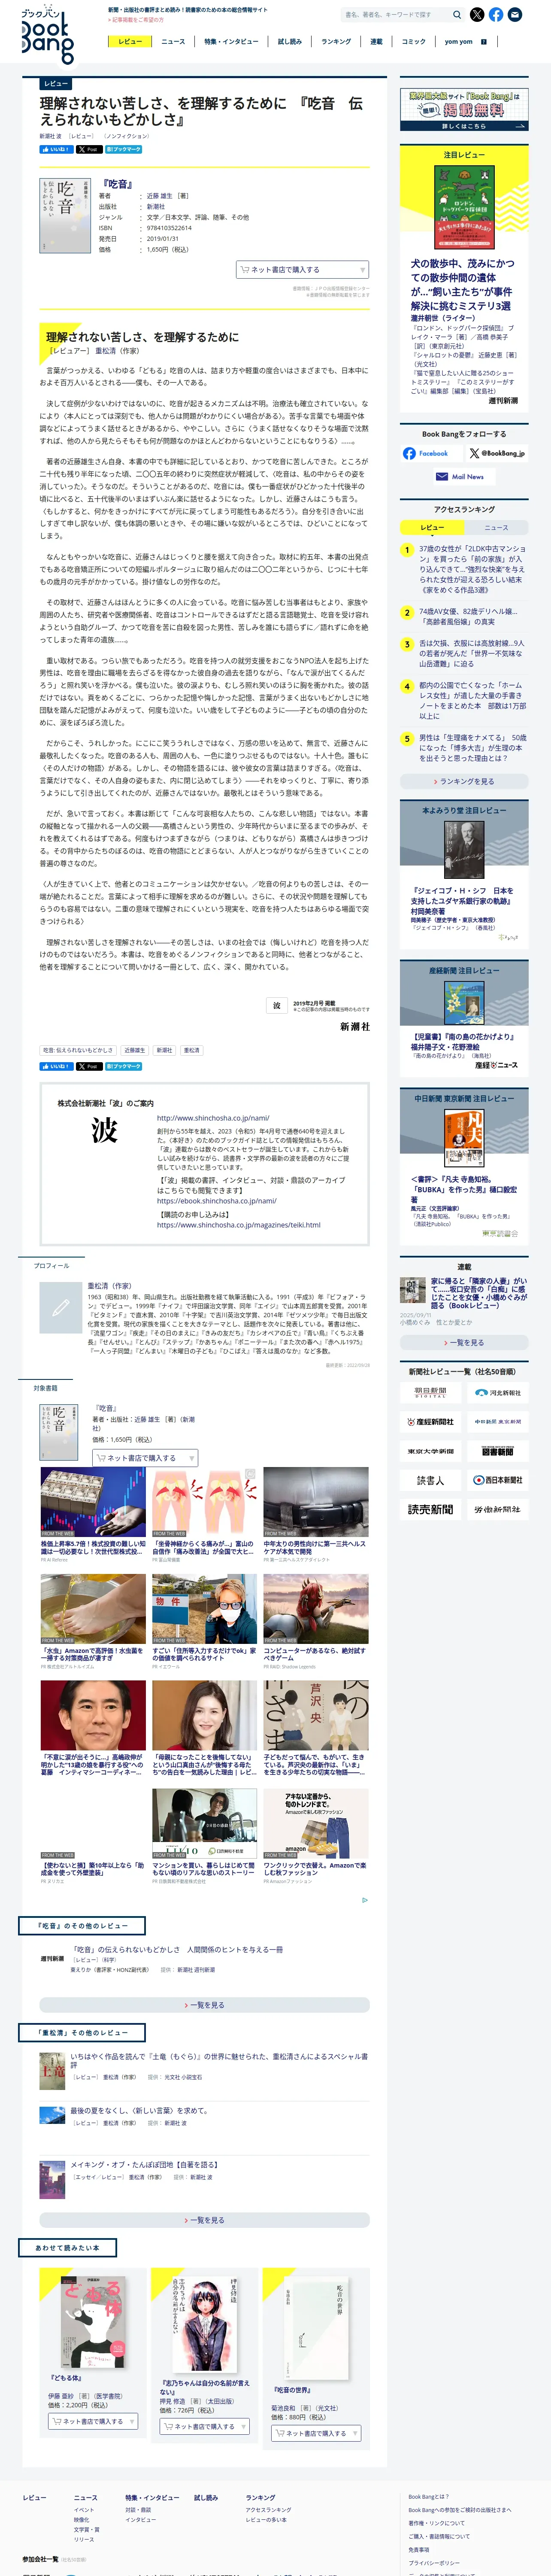This screenshot has height=2576, width=551.
Task: Open コミック navigation tab
Action: (413, 42)
